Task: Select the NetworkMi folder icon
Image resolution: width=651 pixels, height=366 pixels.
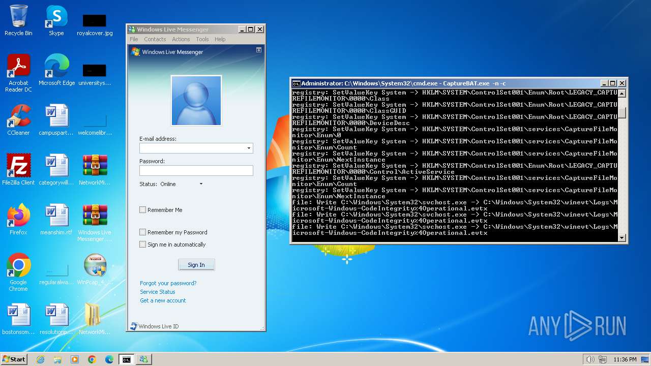Action: pos(95,319)
